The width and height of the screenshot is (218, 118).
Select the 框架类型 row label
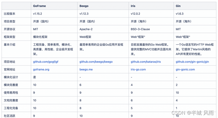click(x=9, y=37)
